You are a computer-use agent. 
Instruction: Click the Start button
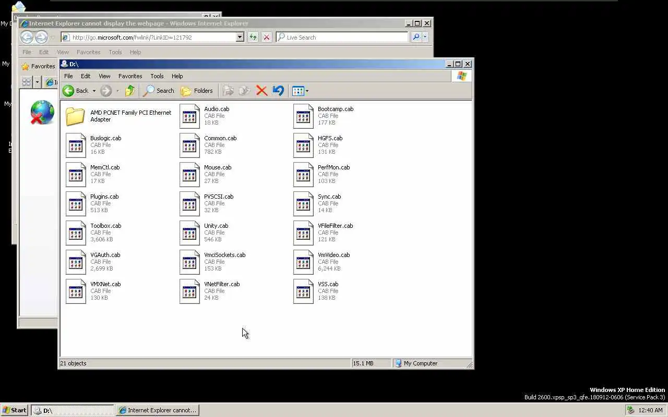(15, 410)
